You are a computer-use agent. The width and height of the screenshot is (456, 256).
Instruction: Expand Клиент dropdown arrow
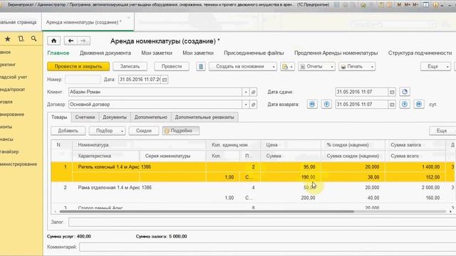pos(246,92)
